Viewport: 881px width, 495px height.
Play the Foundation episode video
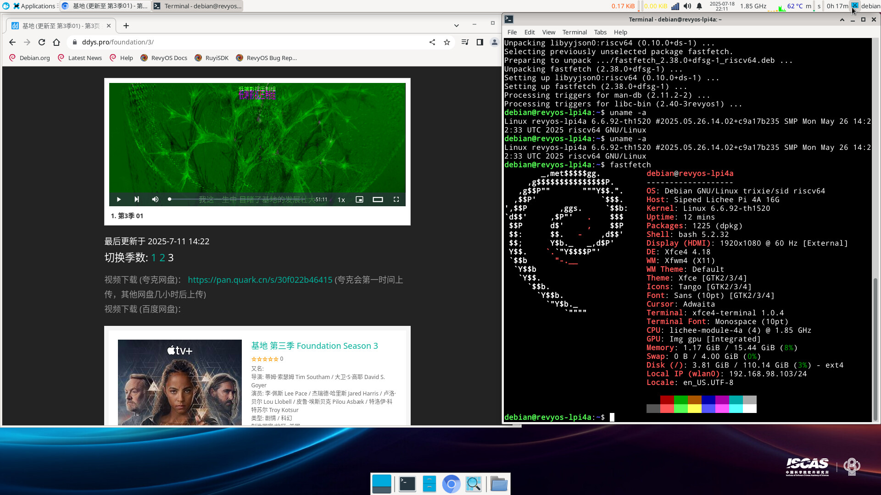pyautogui.click(x=118, y=199)
